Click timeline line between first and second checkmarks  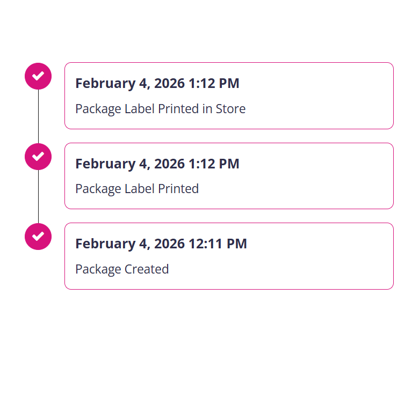(38, 116)
